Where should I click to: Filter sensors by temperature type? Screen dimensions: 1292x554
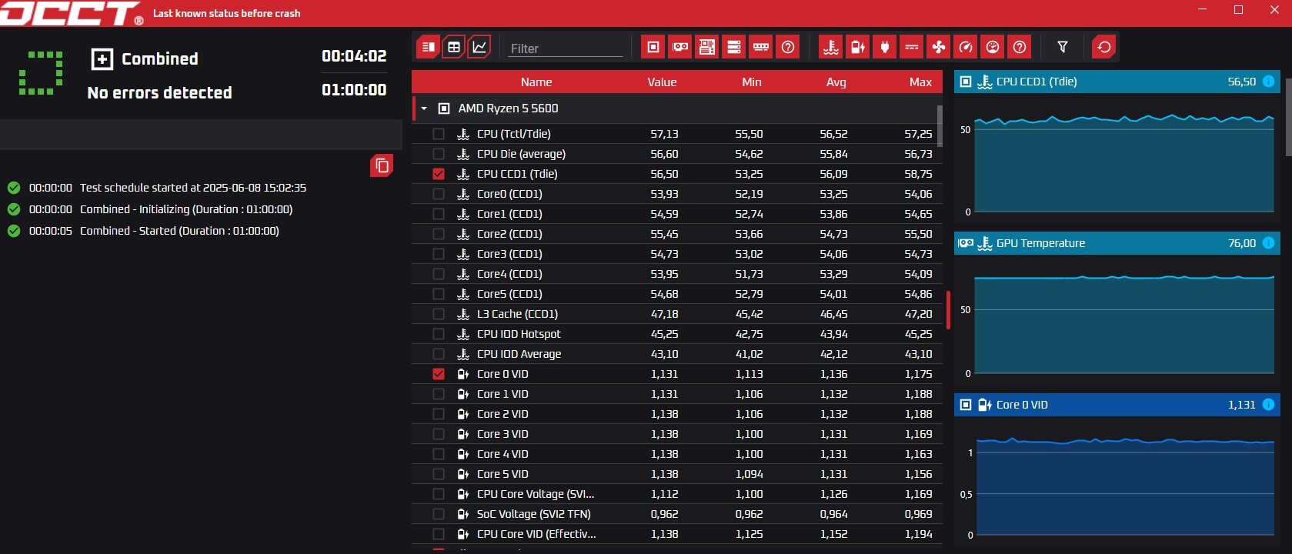tap(831, 47)
